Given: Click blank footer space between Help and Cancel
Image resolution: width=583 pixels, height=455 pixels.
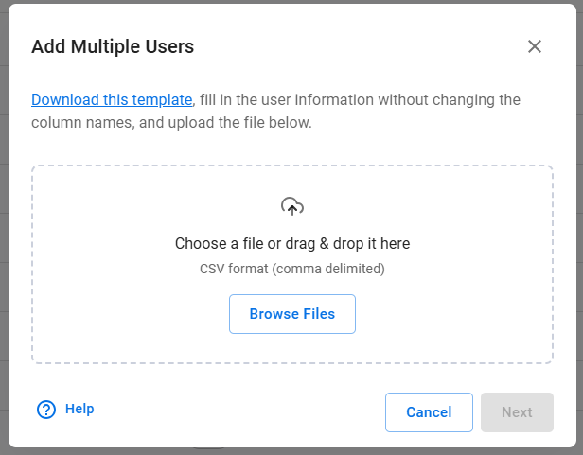Looking at the screenshot, I should (x=237, y=412).
